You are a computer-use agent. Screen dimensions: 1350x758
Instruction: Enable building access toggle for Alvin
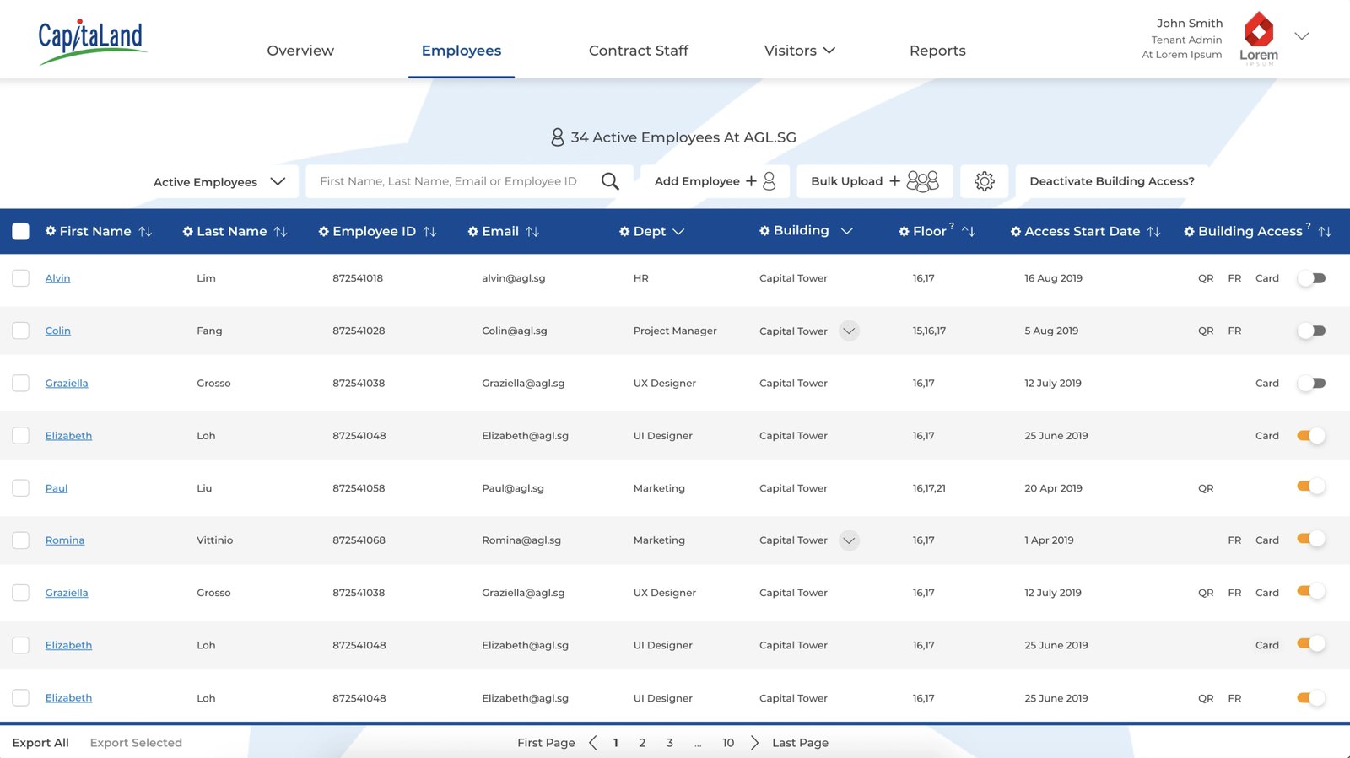(1311, 278)
